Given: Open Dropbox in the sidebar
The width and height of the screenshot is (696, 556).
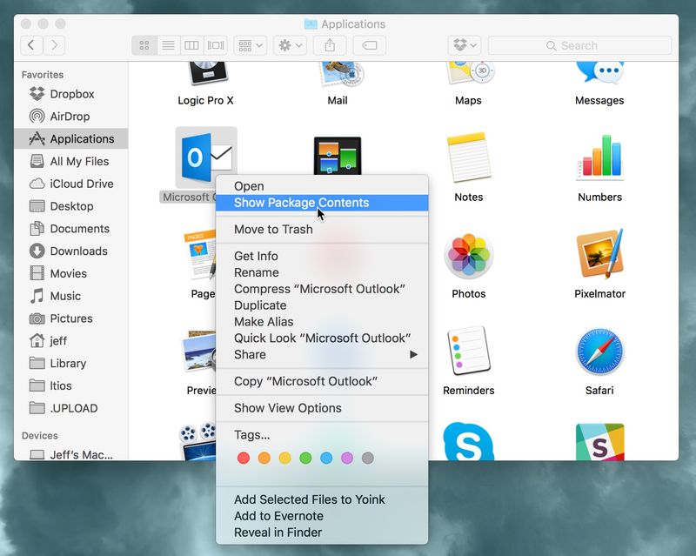Looking at the screenshot, I should point(71,94).
